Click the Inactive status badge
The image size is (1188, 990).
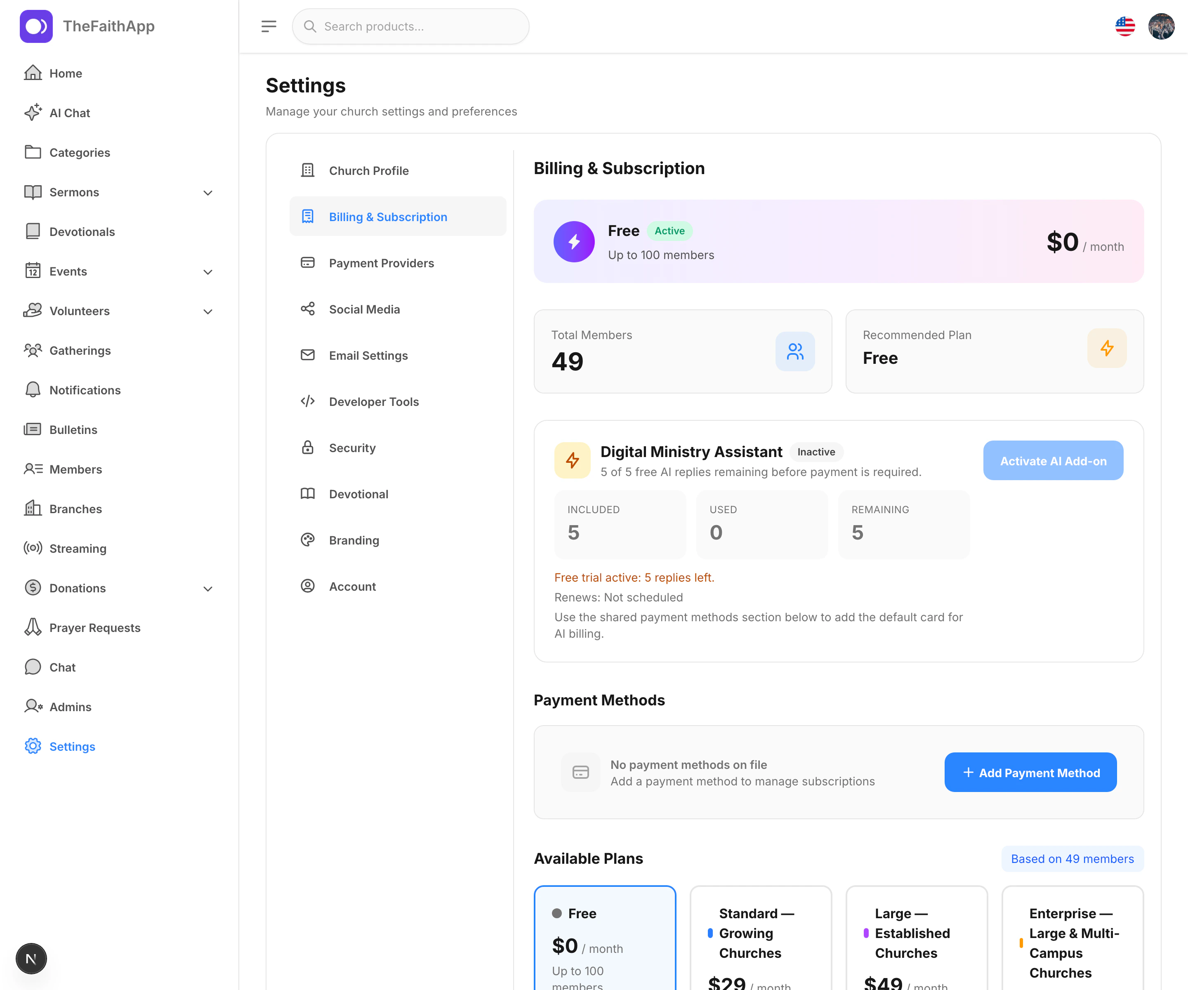click(816, 451)
